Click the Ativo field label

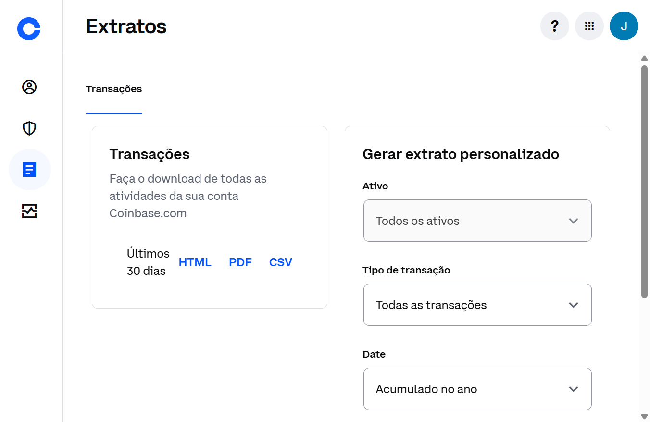pyautogui.click(x=375, y=186)
